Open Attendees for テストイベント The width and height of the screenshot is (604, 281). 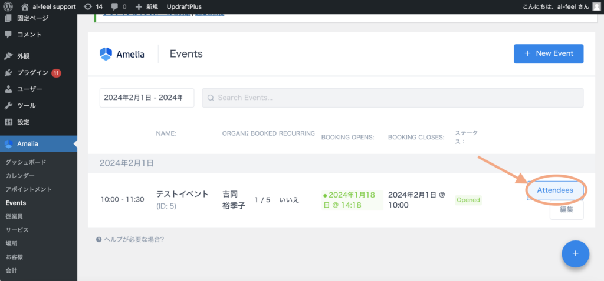554,190
